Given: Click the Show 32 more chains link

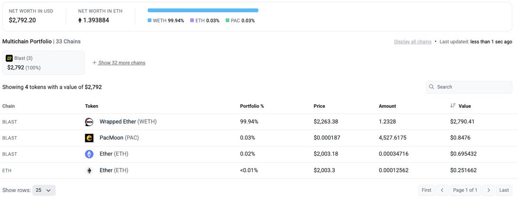Looking at the screenshot, I should (121, 62).
